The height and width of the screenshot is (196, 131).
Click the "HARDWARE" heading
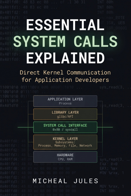tap(65, 155)
